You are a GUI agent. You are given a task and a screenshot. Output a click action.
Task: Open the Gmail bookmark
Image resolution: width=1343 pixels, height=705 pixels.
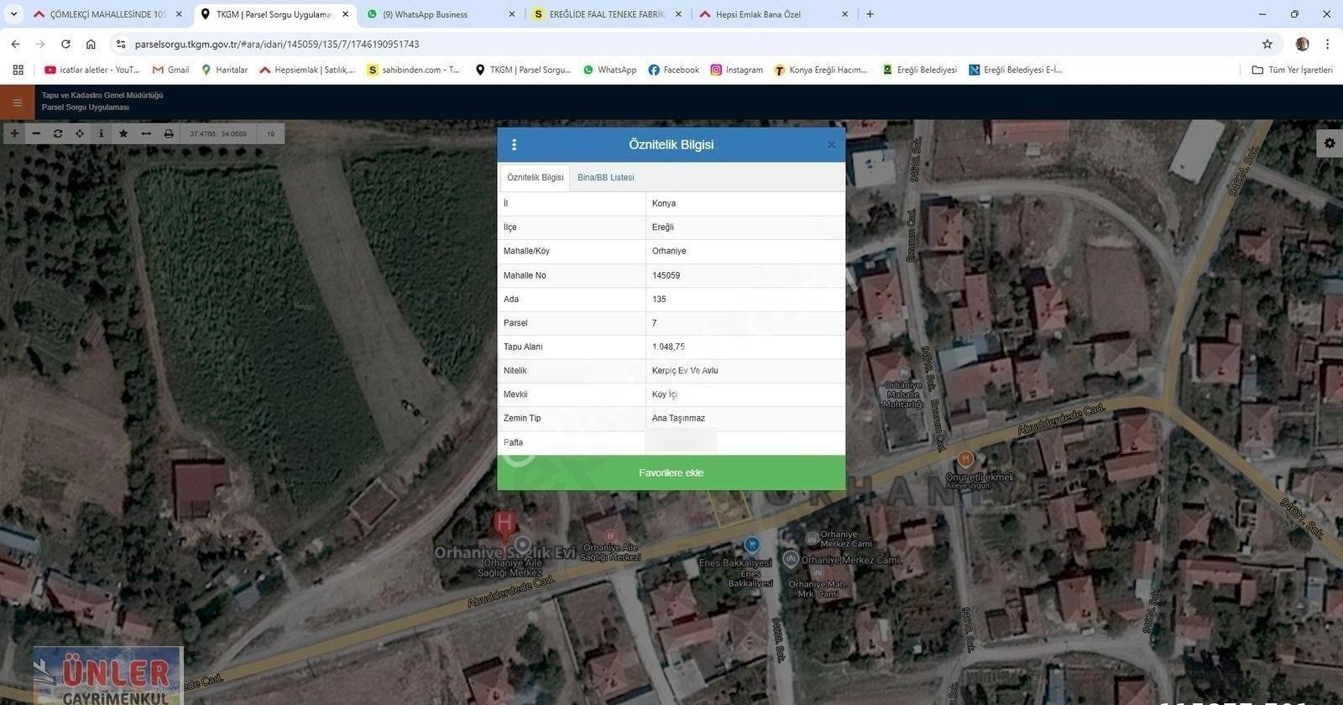click(170, 70)
